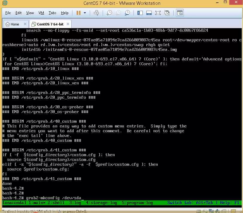This screenshot has height=213, width=243.
Task: Click the 'initrd16 /initramfs-0-rescue' line
Action: [99, 50]
